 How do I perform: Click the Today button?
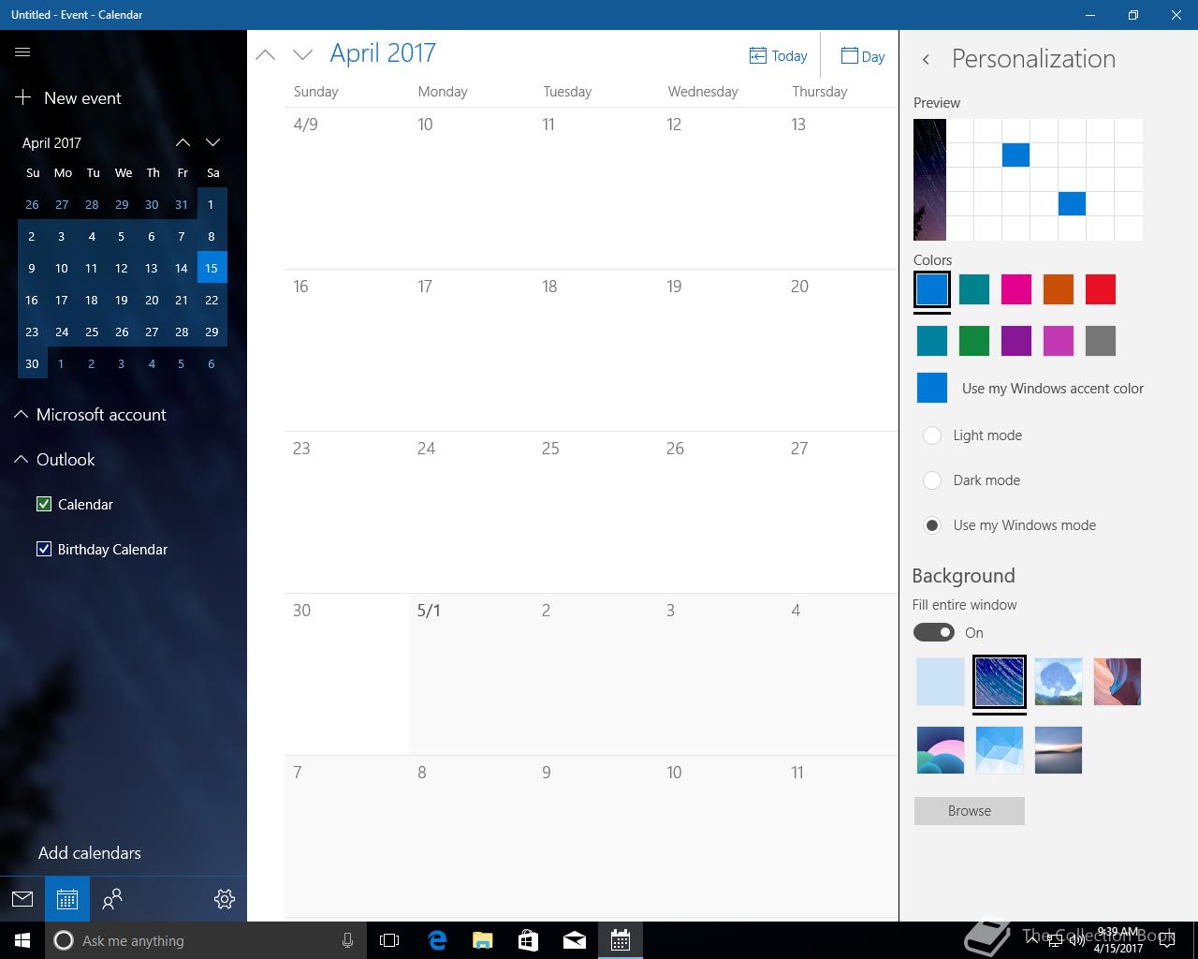778,56
